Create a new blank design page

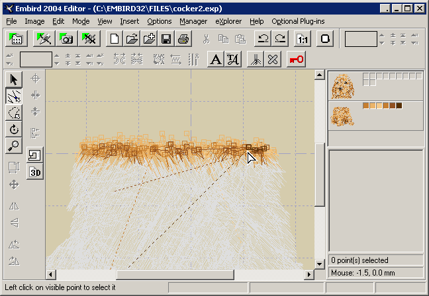115,39
